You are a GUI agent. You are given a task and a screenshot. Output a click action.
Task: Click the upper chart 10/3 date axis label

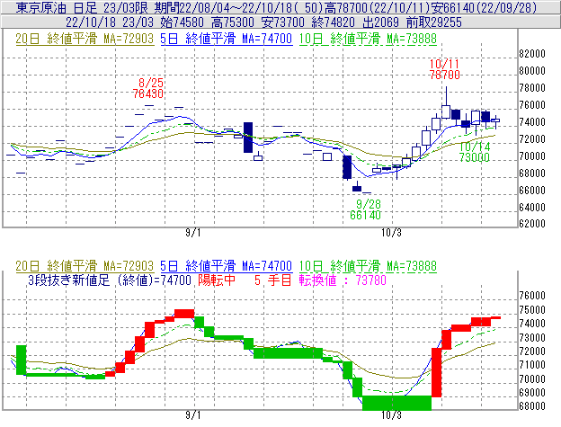click(x=391, y=233)
